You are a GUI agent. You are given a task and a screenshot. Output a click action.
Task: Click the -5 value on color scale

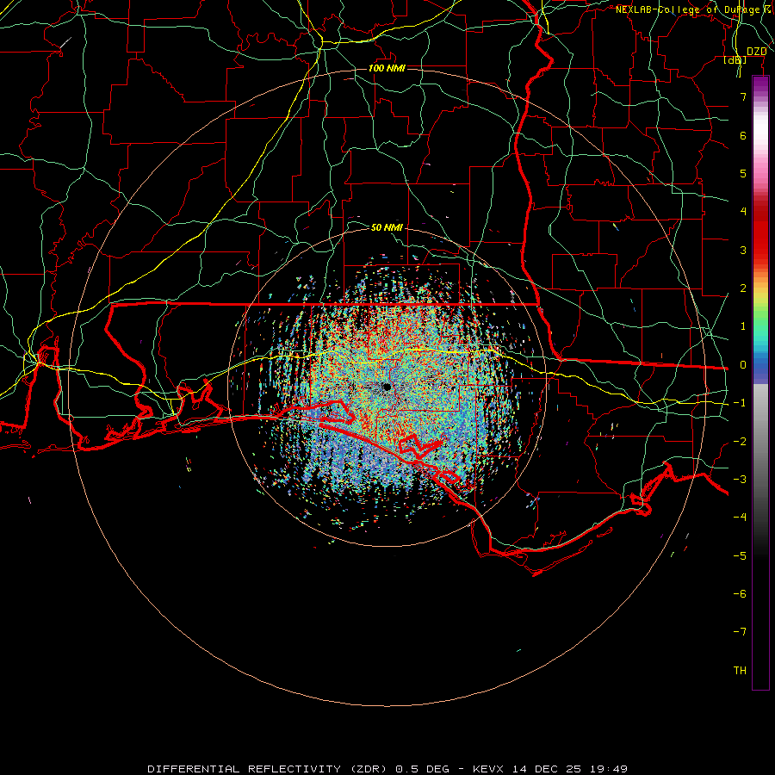pyautogui.click(x=740, y=556)
